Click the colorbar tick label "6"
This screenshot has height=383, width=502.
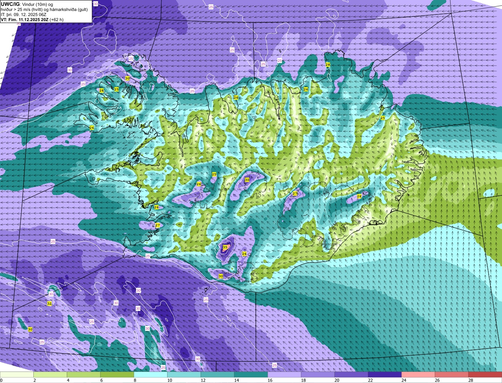click(x=101, y=380)
